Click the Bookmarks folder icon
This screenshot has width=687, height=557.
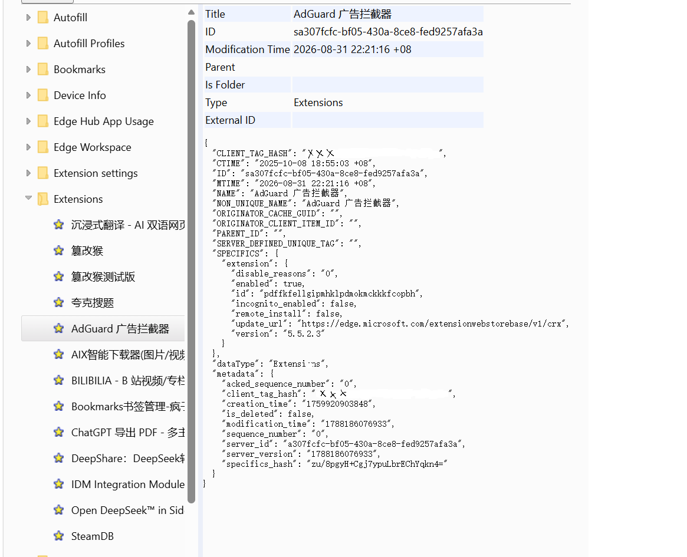[43, 69]
